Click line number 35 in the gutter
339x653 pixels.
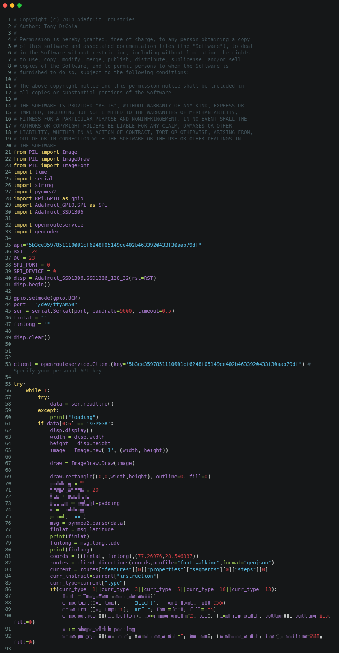click(x=8, y=245)
